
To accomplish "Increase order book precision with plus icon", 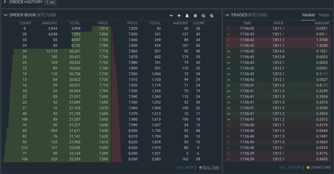I will (x=179, y=16).
